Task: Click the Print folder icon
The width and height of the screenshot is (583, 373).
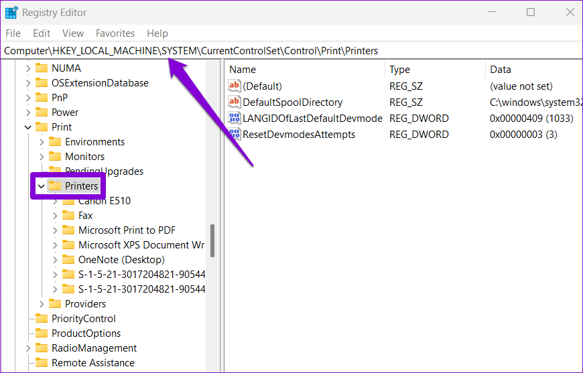Action: (x=42, y=127)
